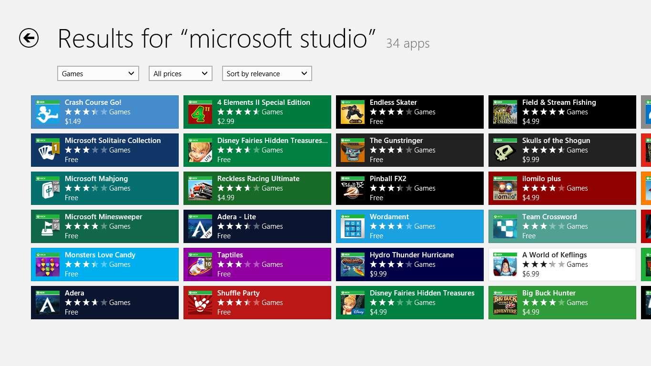The width and height of the screenshot is (651, 366).
Task: Click The Gunstringer skull cowboy icon
Action: click(x=353, y=150)
